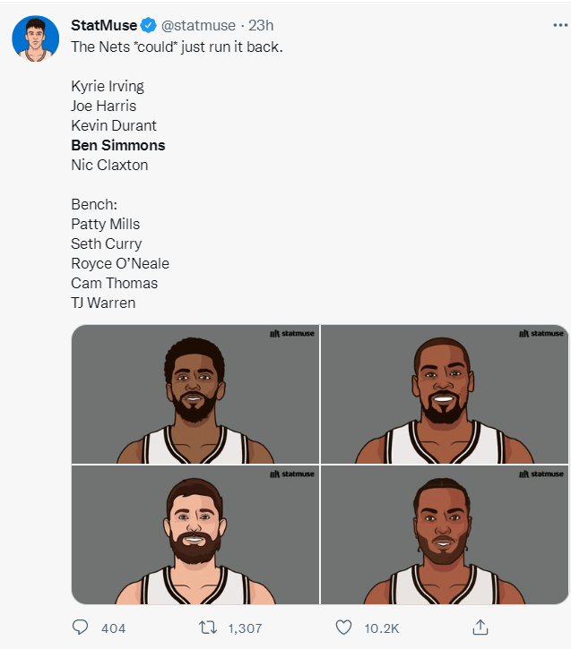Viewport: 571px width, 649px height.
Task: Open the tweet's three-dot more menu
Action: 560,25
